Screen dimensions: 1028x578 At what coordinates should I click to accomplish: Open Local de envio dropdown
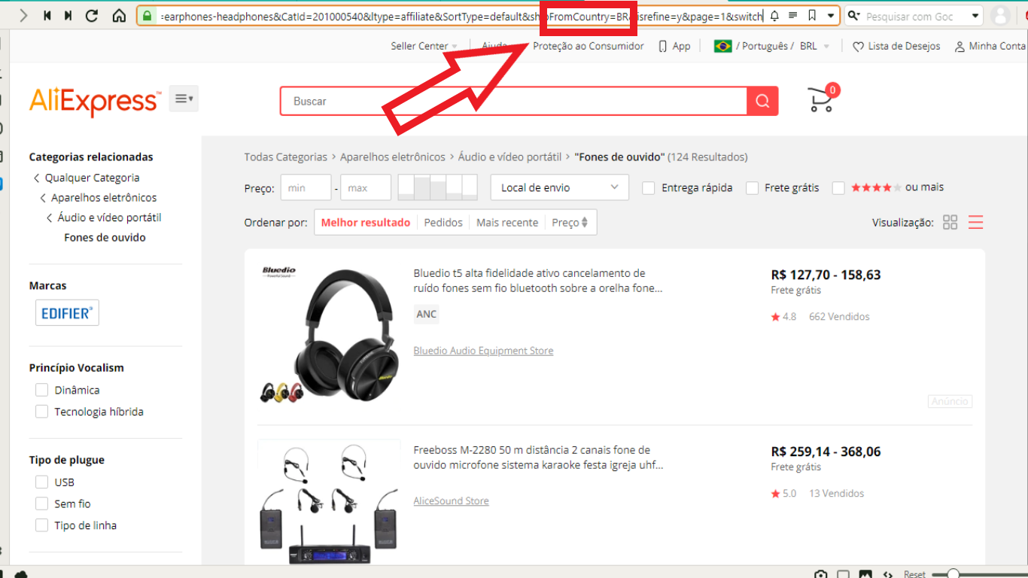click(559, 187)
